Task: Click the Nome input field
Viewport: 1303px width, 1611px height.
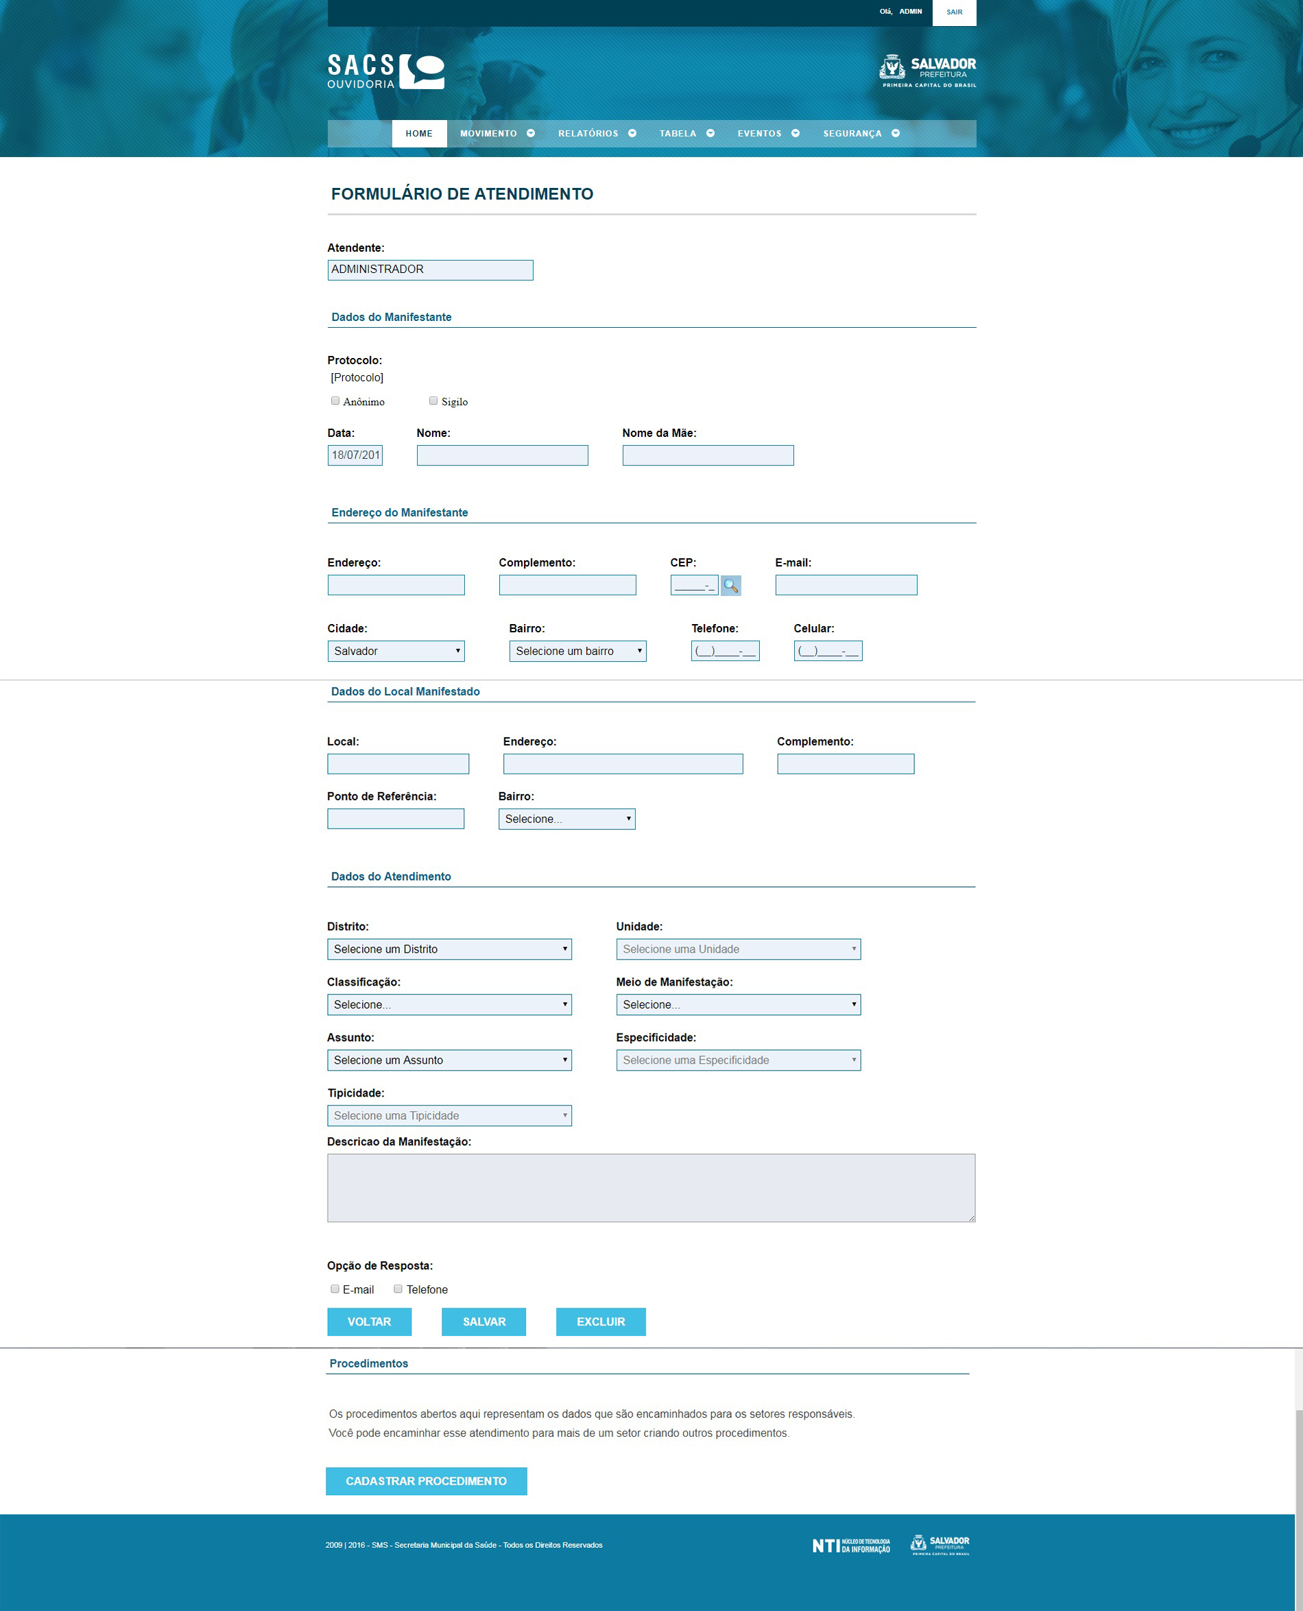Action: 502,455
